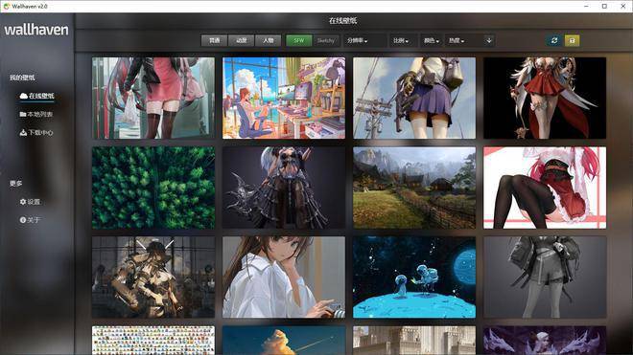Image resolution: width=633 pixels, height=355 pixels.
Task: Open the colorful gaming room wallpaper thumbnail
Action: coord(284,98)
